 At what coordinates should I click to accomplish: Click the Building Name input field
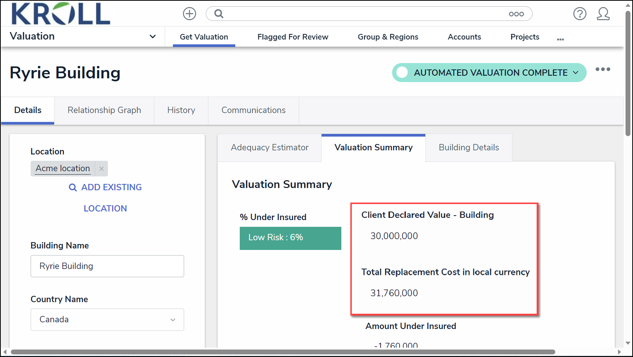coord(107,266)
